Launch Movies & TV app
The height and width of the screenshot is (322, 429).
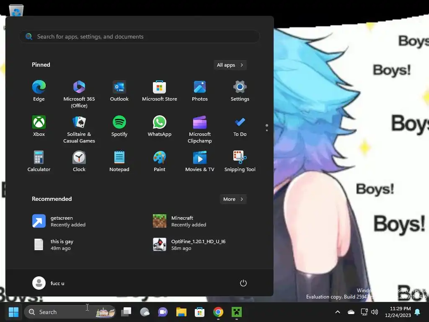200,161
